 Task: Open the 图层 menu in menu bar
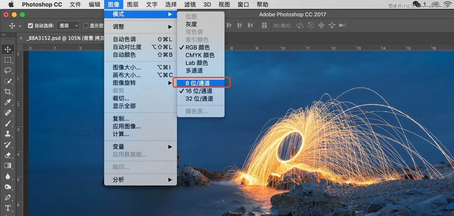point(133,5)
